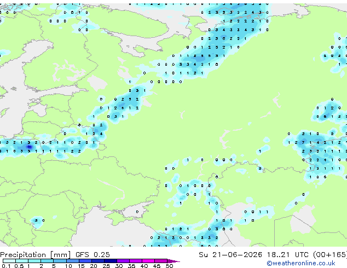
Task: Click the "(00+165)" forecast offset text
Action: (330, 254)
